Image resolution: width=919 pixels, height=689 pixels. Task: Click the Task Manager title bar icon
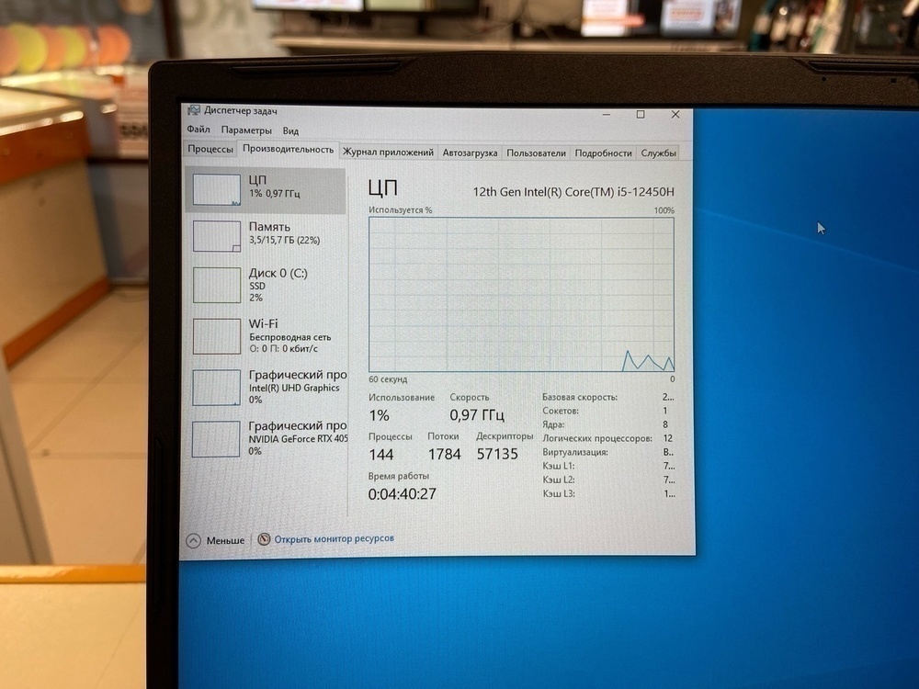(x=193, y=111)
